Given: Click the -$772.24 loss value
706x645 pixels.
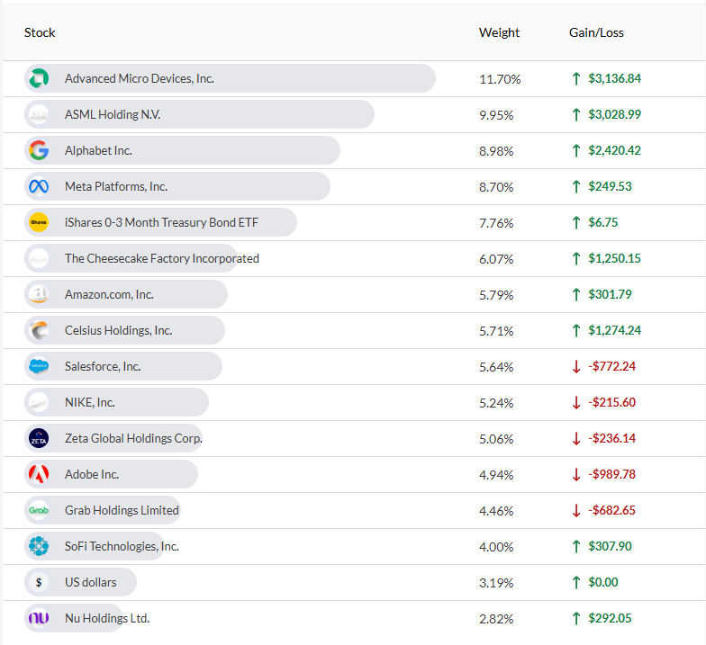Looking at the screenshot, I should point(612,367).
